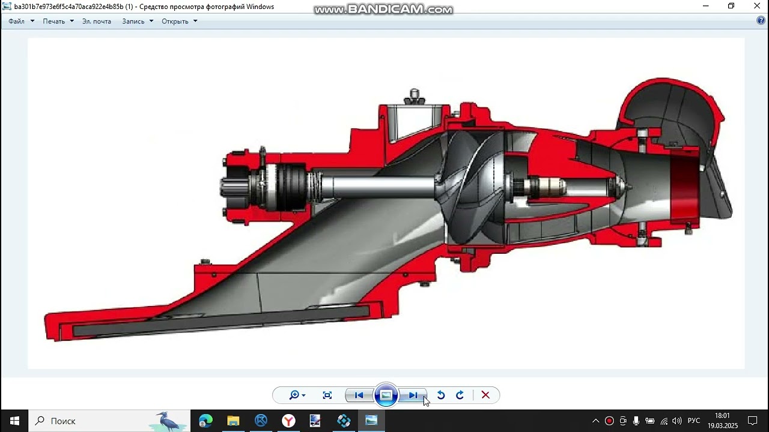Open the blue circular K app in taskbar
Image resolution: width=769 pixels, height=432 pixels.
261,421
